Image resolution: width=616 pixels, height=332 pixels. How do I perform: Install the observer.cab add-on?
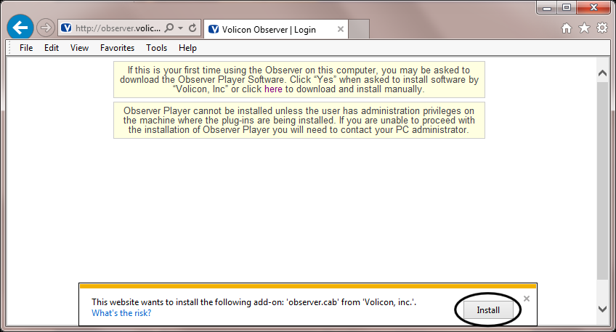pyautogui.click(x=488, y=310)
